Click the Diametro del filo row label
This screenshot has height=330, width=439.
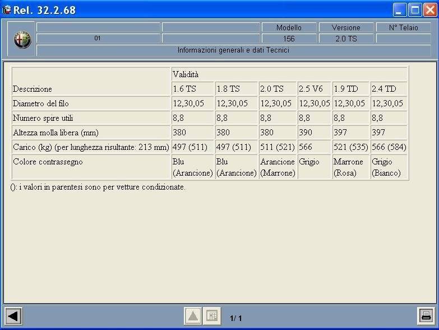[91, 103]
